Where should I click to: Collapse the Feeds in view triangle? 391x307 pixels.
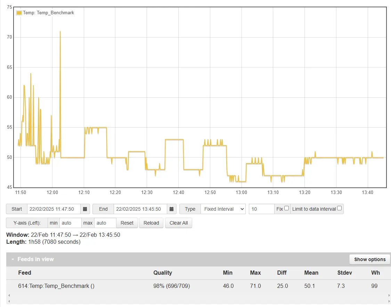click(13, 259)
